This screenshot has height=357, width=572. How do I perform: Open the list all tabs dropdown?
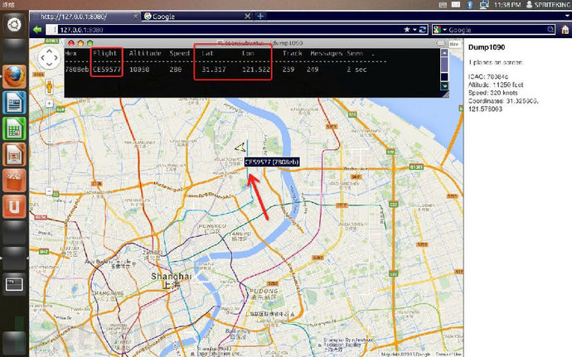pyautogui.click(x=568, y=16)
